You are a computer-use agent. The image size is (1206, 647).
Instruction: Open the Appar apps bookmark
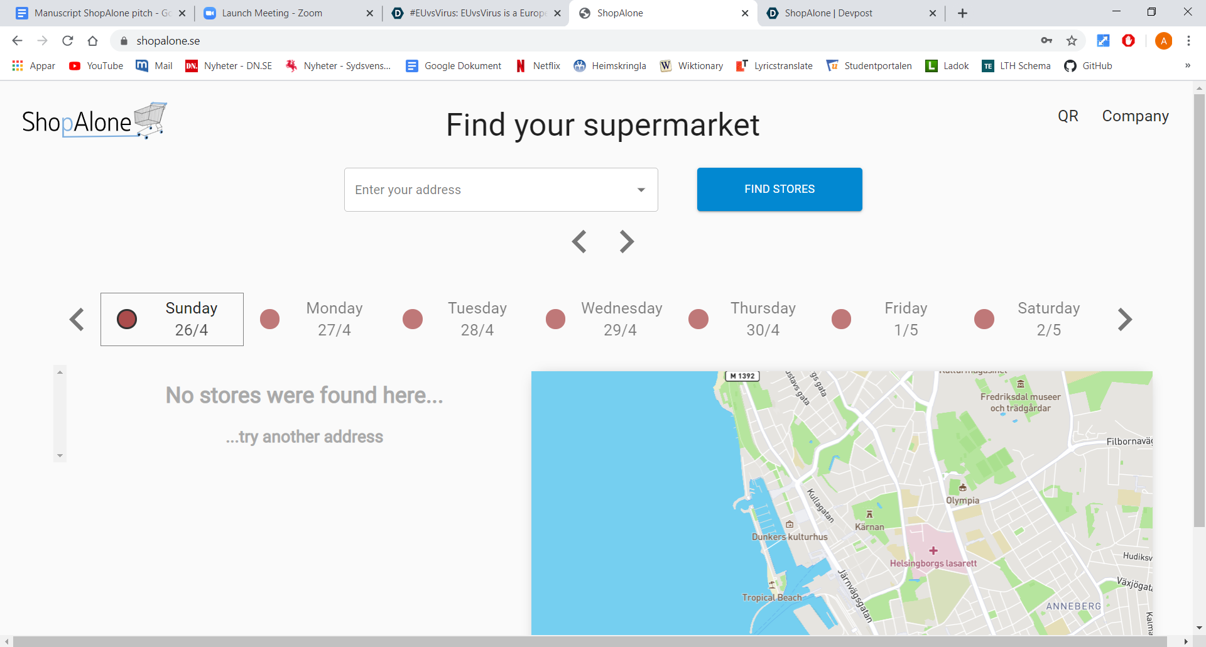[x=34, y=66]
